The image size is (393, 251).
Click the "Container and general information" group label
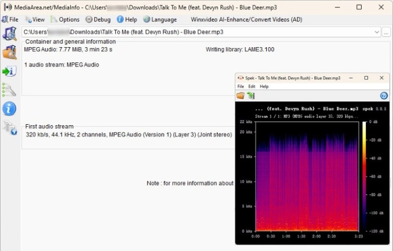pos(70,41)
